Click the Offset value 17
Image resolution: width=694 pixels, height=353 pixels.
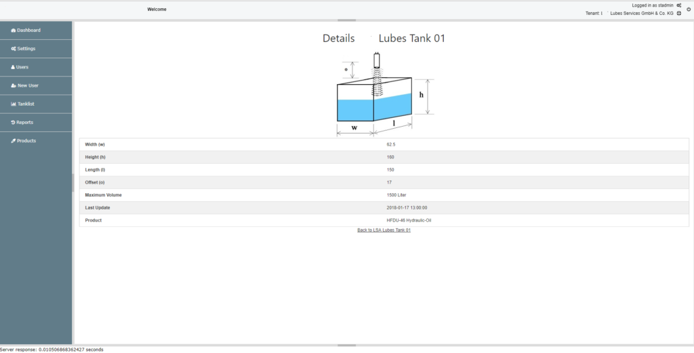(x=389, y=182)
